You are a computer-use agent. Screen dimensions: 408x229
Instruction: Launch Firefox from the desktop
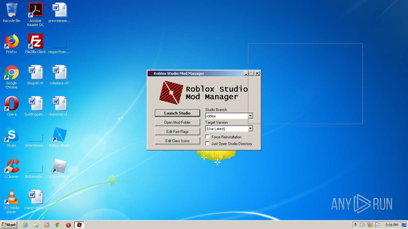(11, 44)
